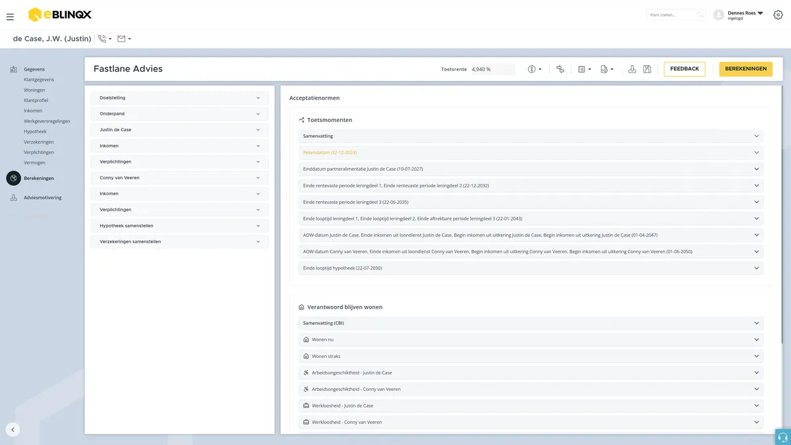
Task: Expand Arbeidsongeschiktheid - Conny van Veeren row
Action: click(531, 389)
